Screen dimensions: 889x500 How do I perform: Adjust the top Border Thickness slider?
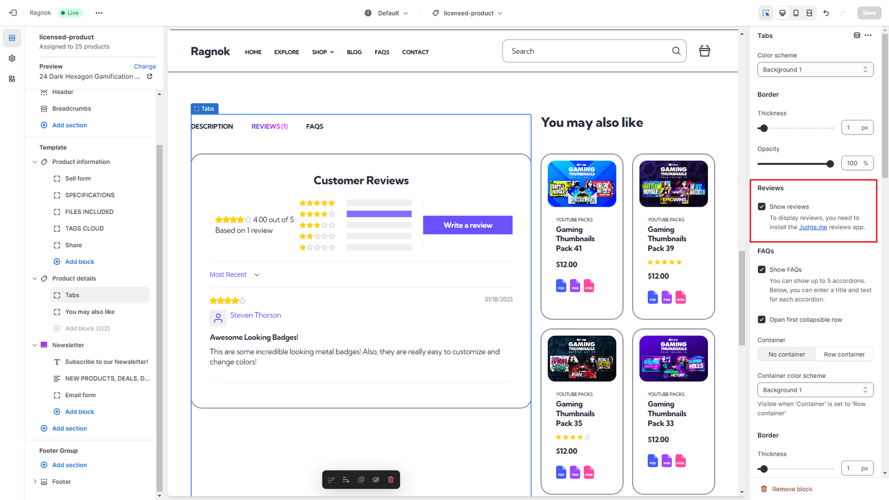click(x=796, y=128)
